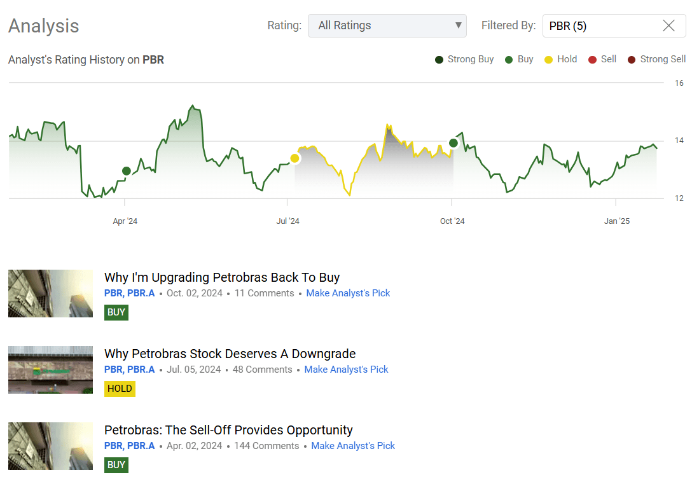Select the PBR.A ticker on the downgrade article
Viewport: 699px width, 484px height.
click(143, 370)
